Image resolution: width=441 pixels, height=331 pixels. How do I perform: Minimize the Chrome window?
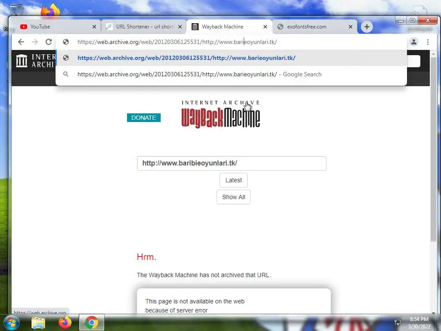401,21
